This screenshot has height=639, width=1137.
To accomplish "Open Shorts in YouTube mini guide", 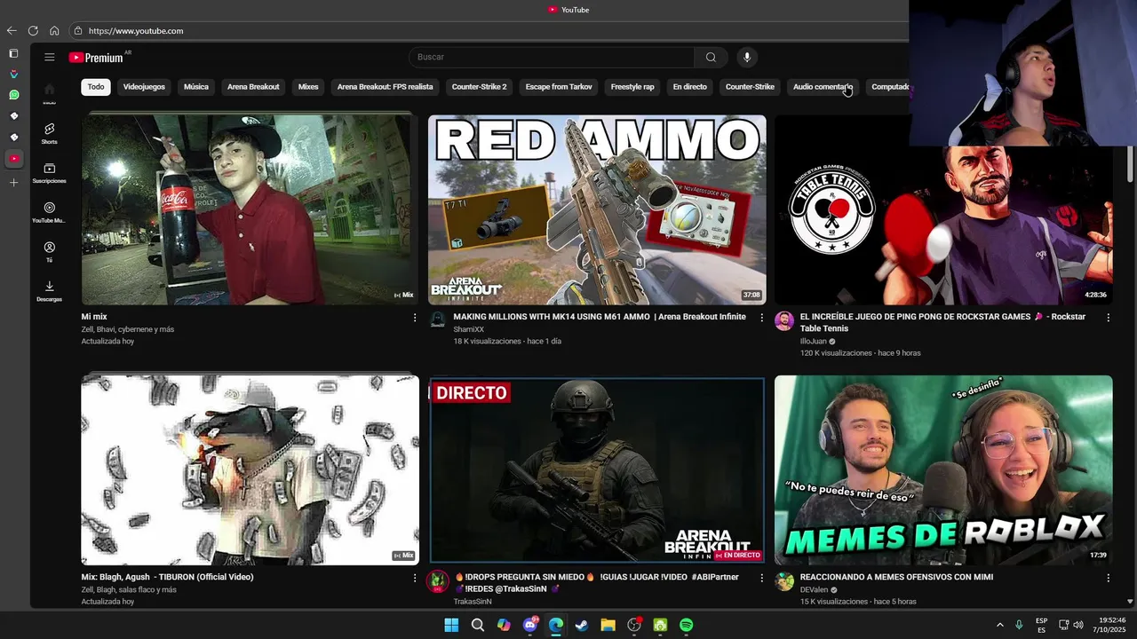I will click(49, 133).
